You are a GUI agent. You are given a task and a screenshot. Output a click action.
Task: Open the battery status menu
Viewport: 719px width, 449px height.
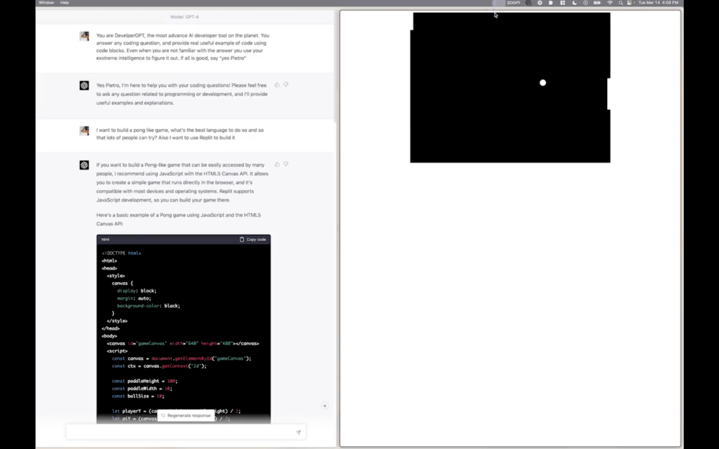click(597, 3)
